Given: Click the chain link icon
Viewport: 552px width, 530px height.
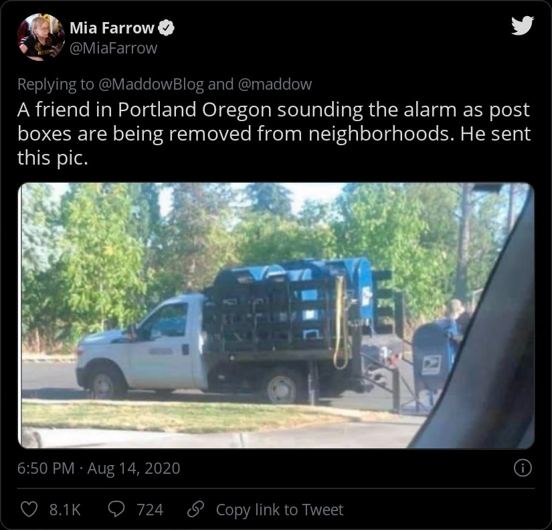Looking at the screenshot, I should click(196, 509).
